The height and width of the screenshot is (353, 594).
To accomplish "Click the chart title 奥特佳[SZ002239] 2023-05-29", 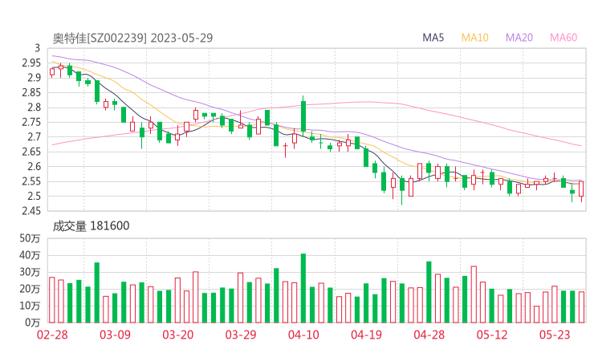I will pyautogui.click(x=132, y=38).
